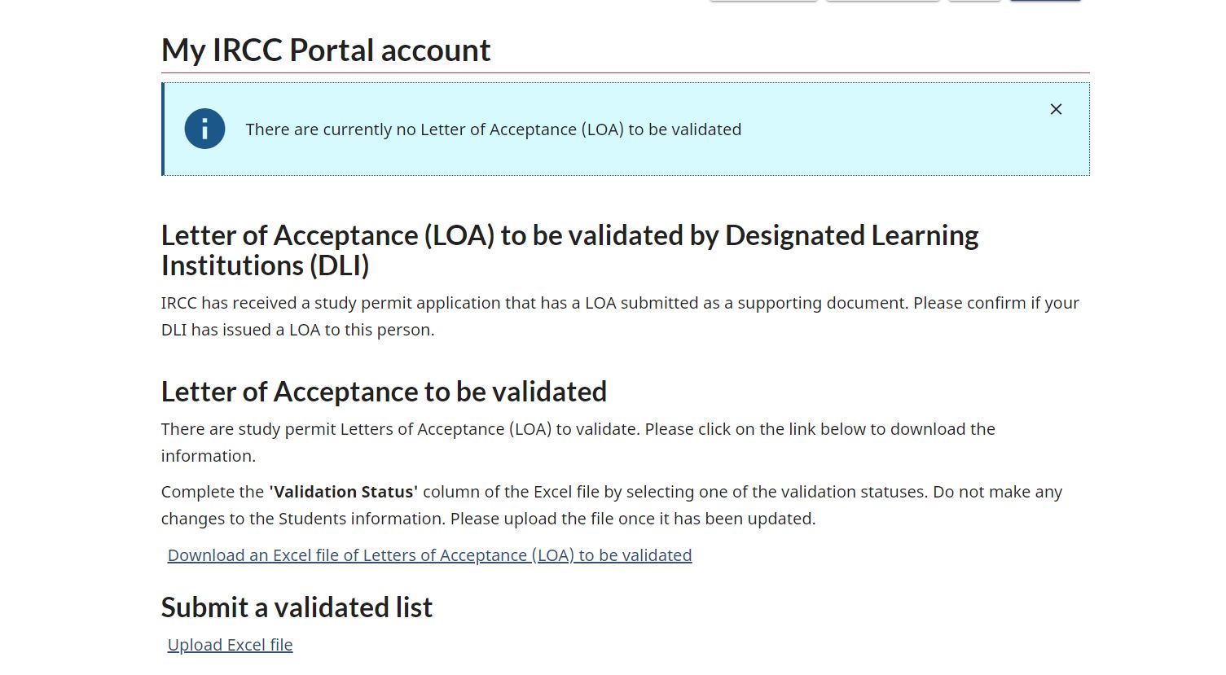Click the dark blue button at page top
Screen dimensions: 1226x675
(1045, 1)
